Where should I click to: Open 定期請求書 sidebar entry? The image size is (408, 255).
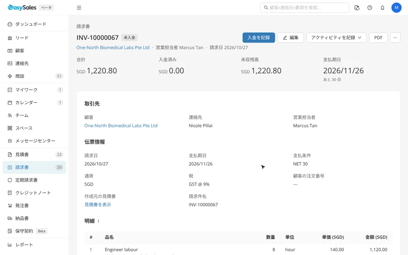coord(34,180)
